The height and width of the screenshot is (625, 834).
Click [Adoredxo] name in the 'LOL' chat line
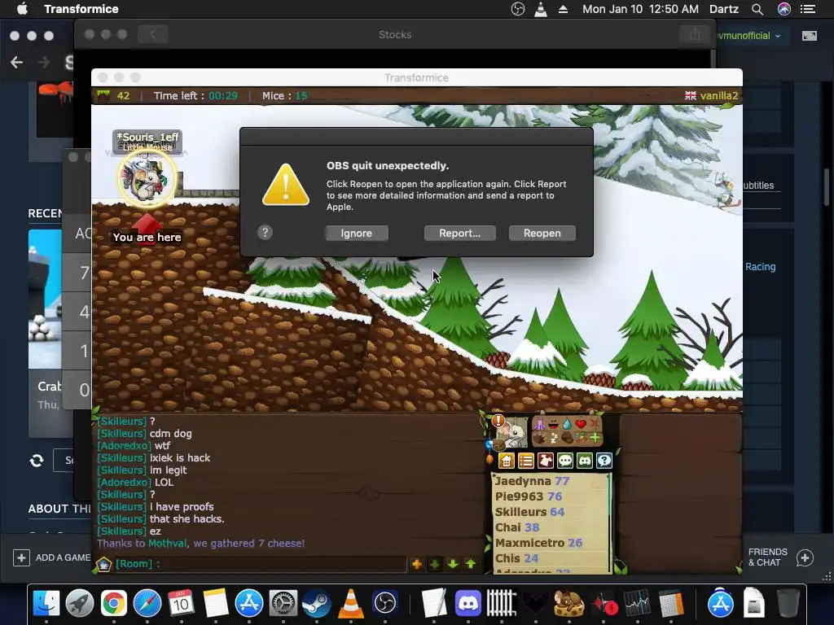[x=124, y=482]
